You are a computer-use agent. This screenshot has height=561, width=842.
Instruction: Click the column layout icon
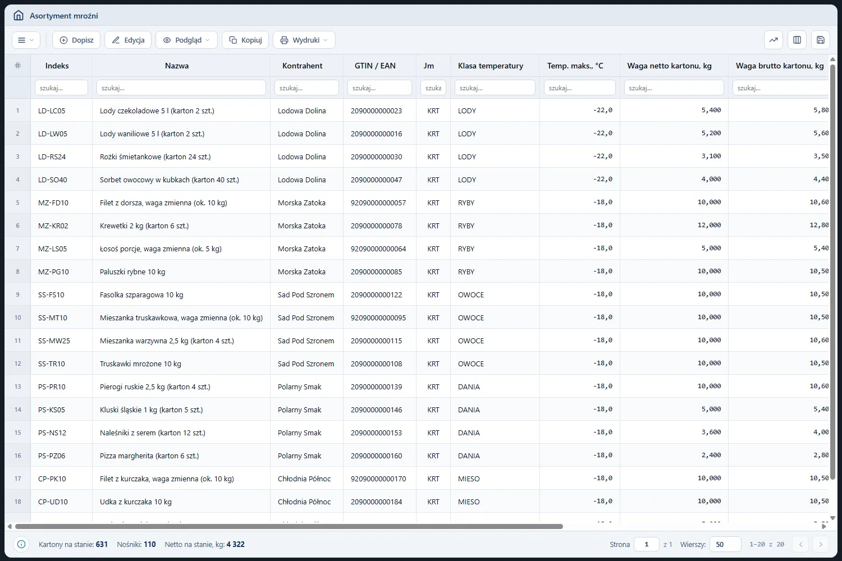797,40
